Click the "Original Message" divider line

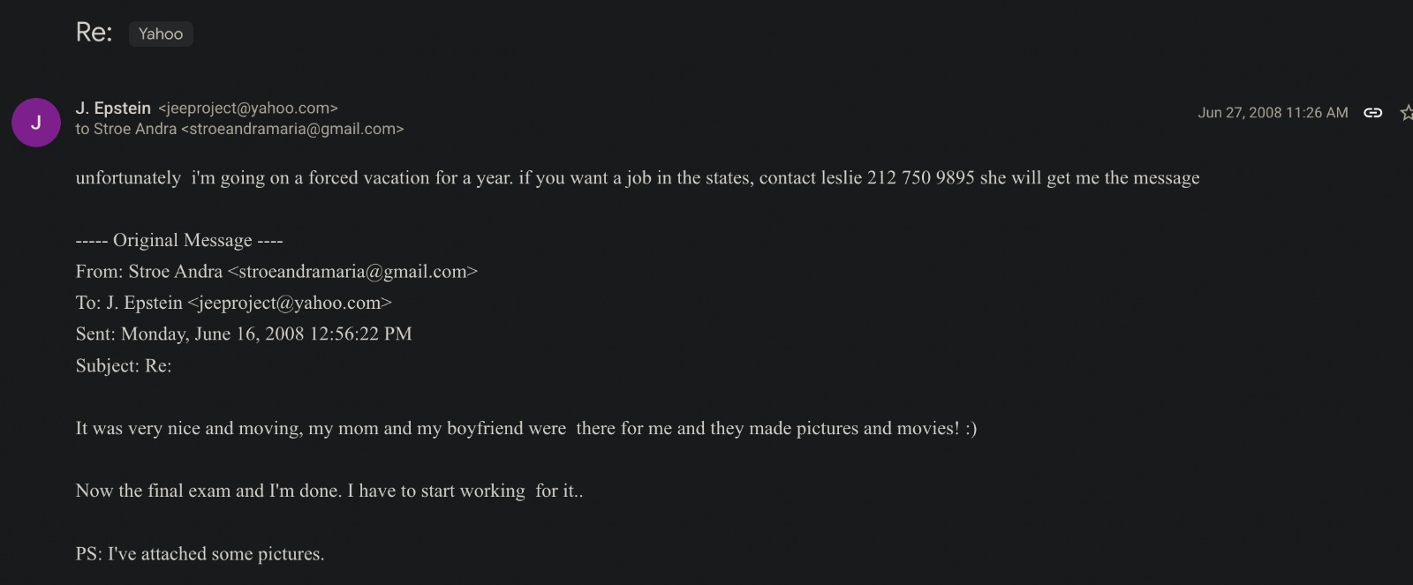point(179,240)
